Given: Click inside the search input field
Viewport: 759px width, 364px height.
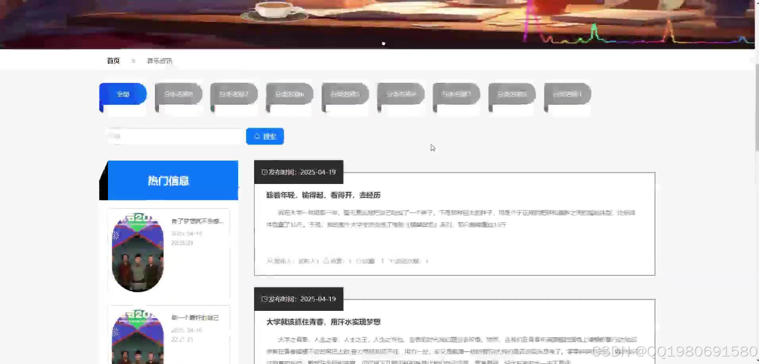Looking at the screenshot, I should tap(174, 136).
